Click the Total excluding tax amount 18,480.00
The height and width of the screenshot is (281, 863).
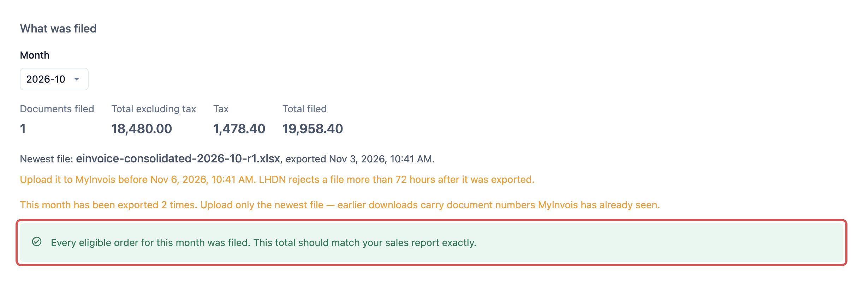[142, 129]
